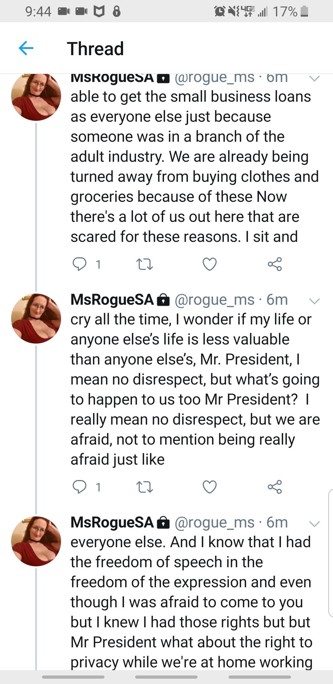Share the 'cry all the time' tweet

(275, 487)
